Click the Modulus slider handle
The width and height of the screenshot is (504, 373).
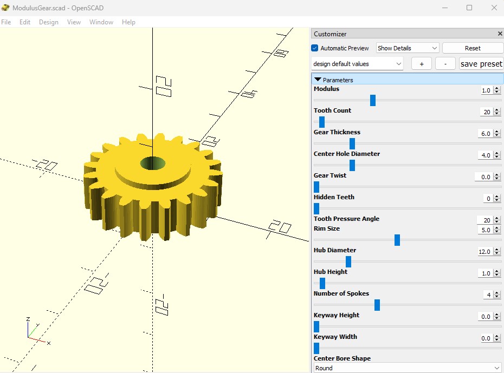tap(372, 100)
